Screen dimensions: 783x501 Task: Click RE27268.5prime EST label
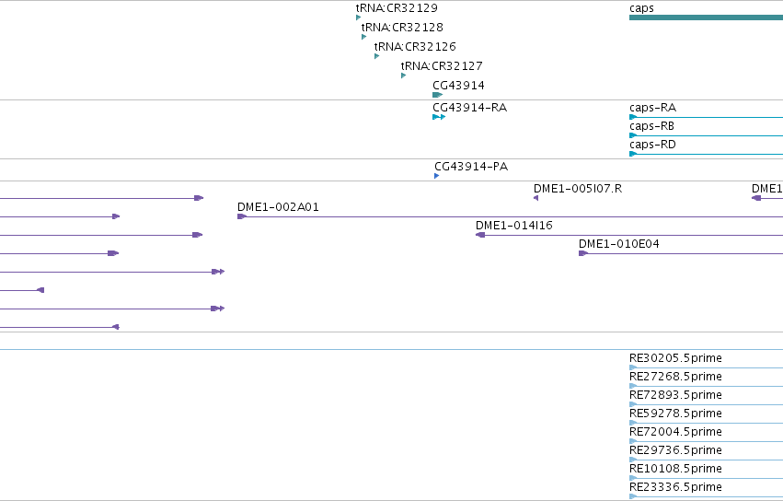click(675, 377)
